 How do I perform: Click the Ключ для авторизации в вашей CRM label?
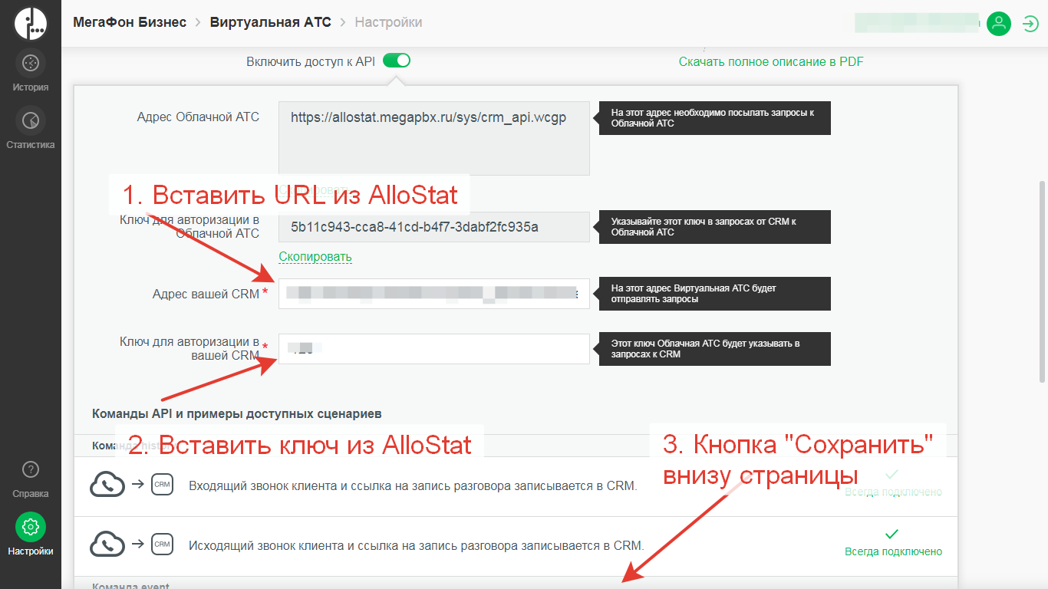pos(189,349)
